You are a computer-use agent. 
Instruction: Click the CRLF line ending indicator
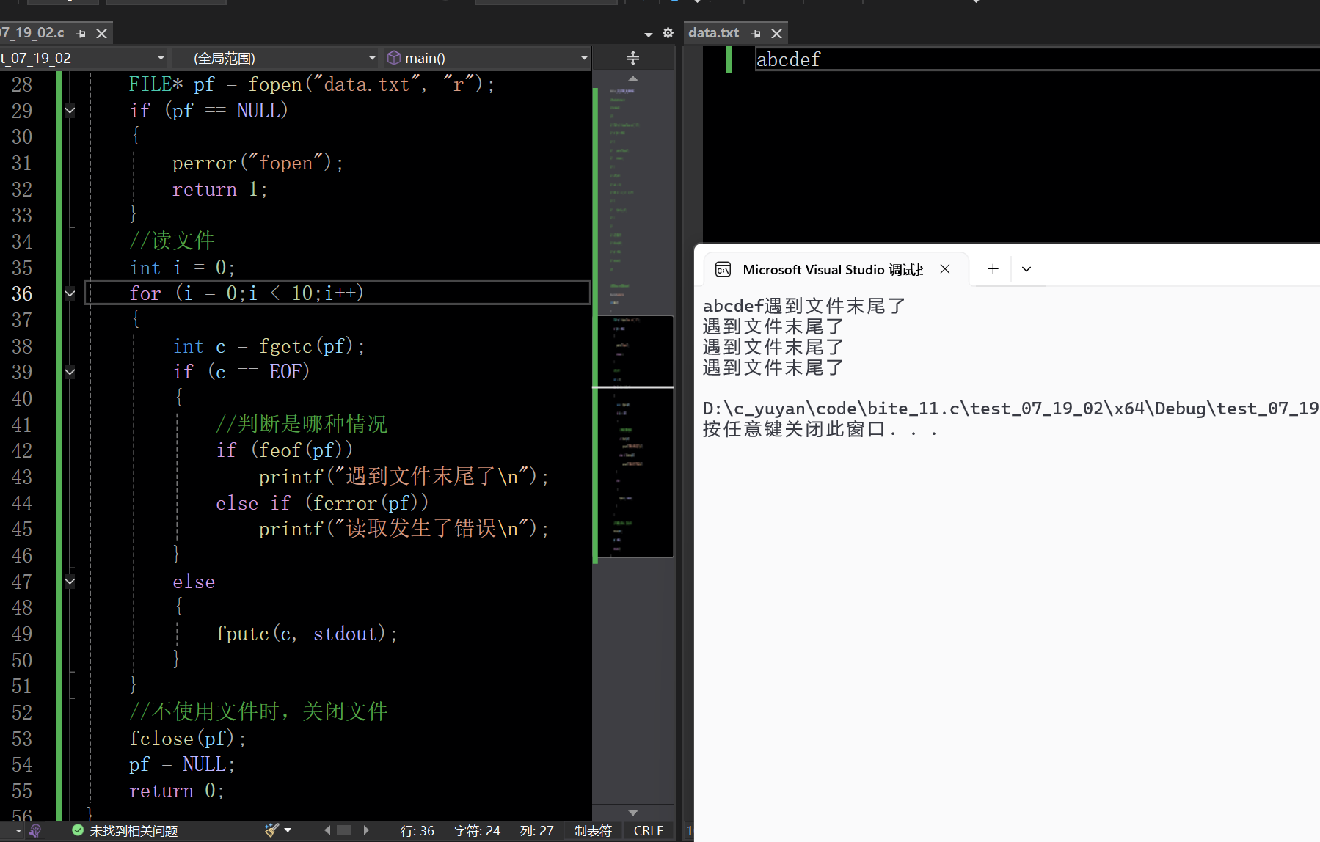coord(649,831)
